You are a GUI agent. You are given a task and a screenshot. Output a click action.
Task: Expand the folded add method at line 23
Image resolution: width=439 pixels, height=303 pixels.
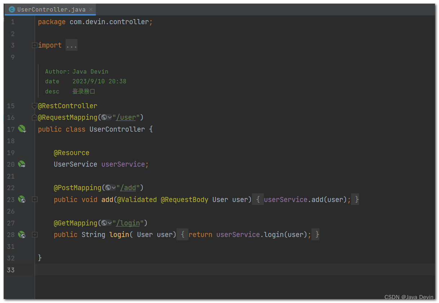pos(35,199)
